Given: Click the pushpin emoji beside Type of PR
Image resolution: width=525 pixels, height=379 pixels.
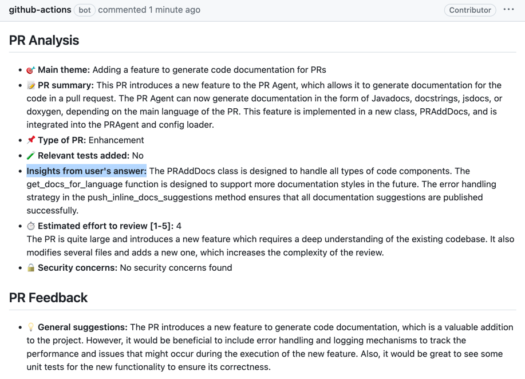Looking at the screenshot, I should coord(31,140).
